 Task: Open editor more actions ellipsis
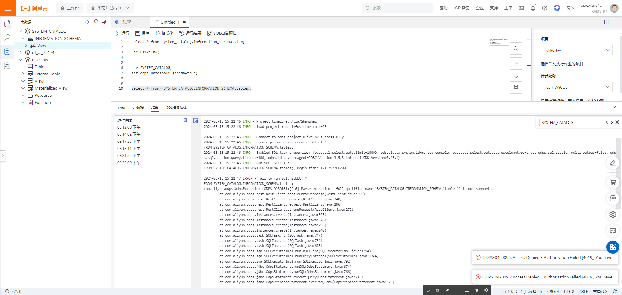615,22
